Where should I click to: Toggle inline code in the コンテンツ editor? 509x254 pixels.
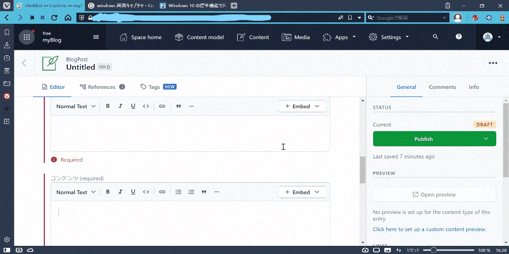click(146, 192)
